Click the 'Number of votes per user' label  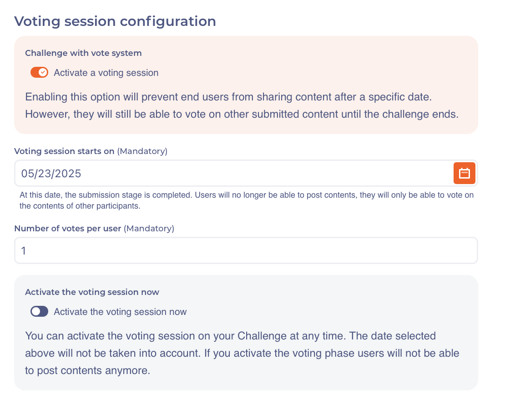tap(68, 229)
